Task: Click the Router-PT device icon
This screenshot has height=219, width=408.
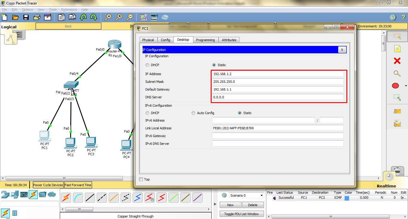Action: [x=114, y=44]
